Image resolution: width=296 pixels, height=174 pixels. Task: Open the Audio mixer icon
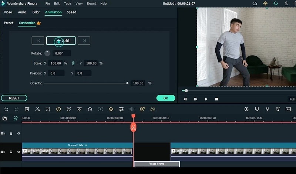click(278, 109)
